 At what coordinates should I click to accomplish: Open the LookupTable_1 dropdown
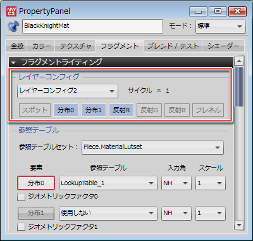pyautogui.click(x=108, y=183)
